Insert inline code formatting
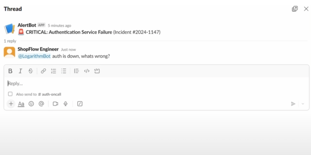Viewport: 311px width, 155px height. [x=87, y=71]
